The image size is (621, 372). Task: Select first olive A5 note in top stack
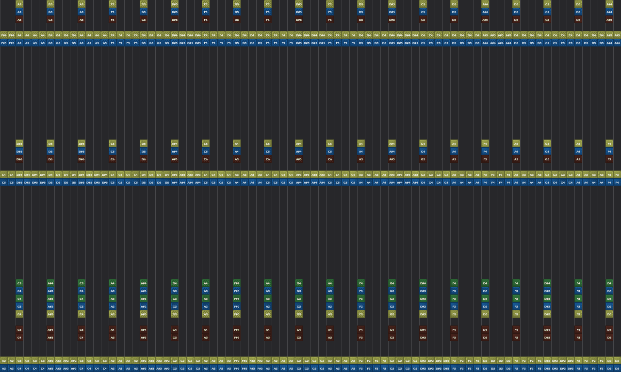tap(19, 4)
